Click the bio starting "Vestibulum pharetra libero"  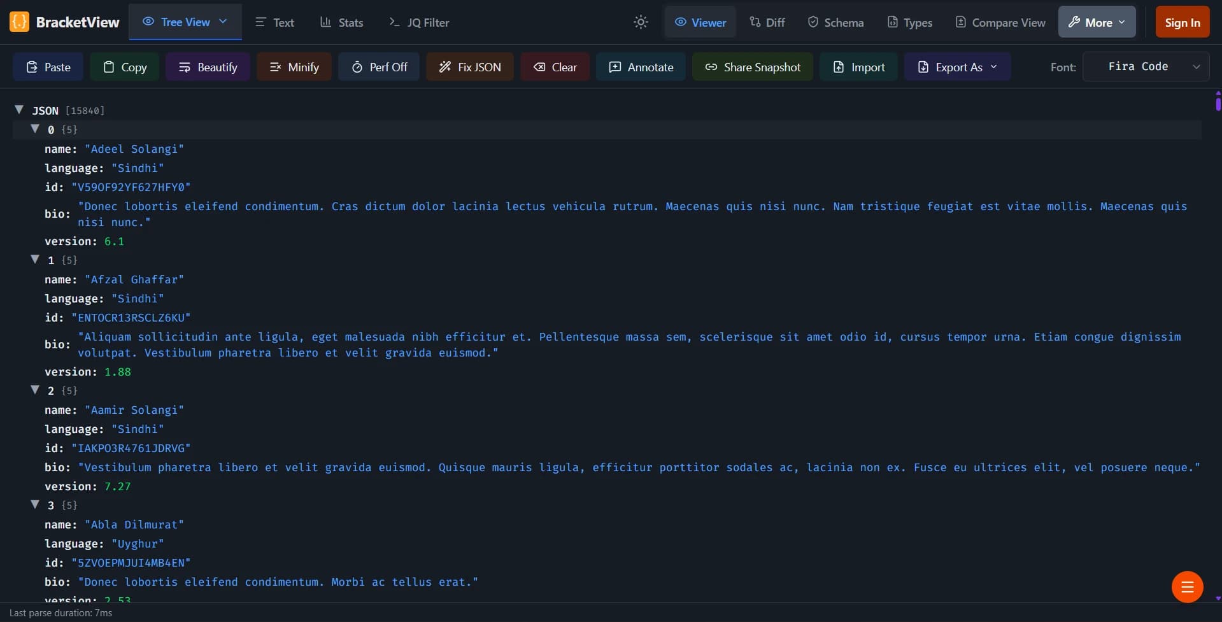click(639, 467)
